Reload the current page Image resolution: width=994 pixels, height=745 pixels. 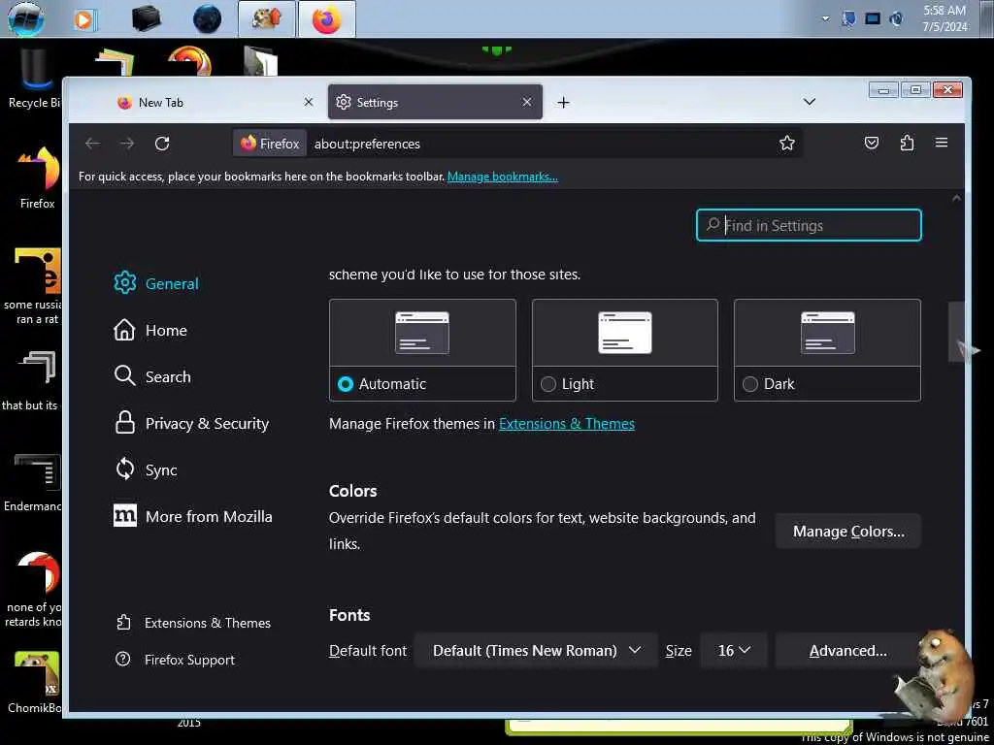point(162,144)
